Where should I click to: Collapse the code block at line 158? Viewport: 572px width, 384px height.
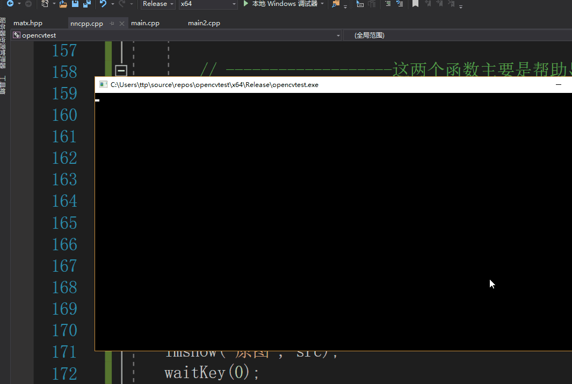121,70
